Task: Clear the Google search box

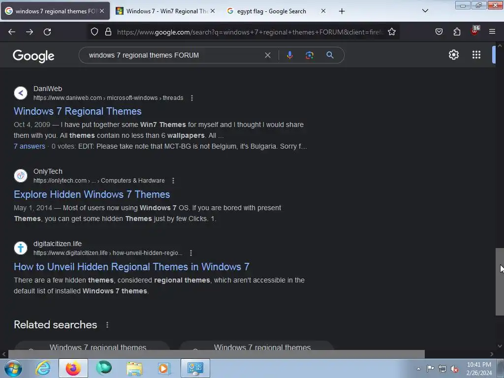Action: [x=267, y=55]
